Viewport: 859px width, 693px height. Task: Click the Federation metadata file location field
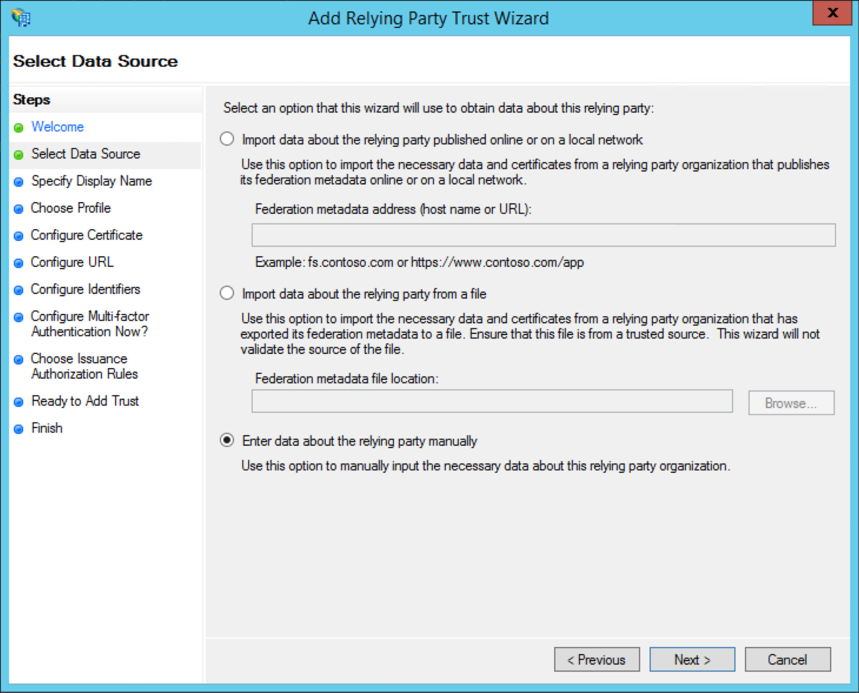click(x=492, y=401)
